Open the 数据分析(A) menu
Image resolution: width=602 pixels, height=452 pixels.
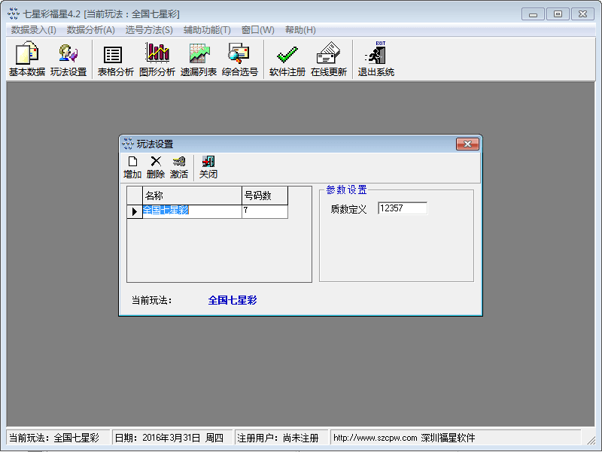(91, 30)
